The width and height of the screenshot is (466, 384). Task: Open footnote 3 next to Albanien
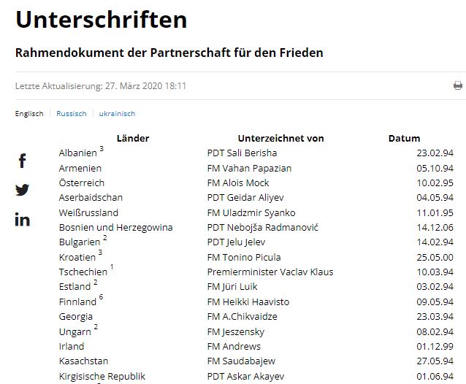click(102, 150)
